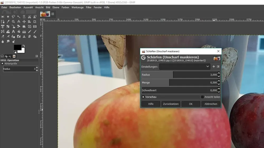Open the Filter menu
This screenshot has width=264, height=148.
point(89,7)
